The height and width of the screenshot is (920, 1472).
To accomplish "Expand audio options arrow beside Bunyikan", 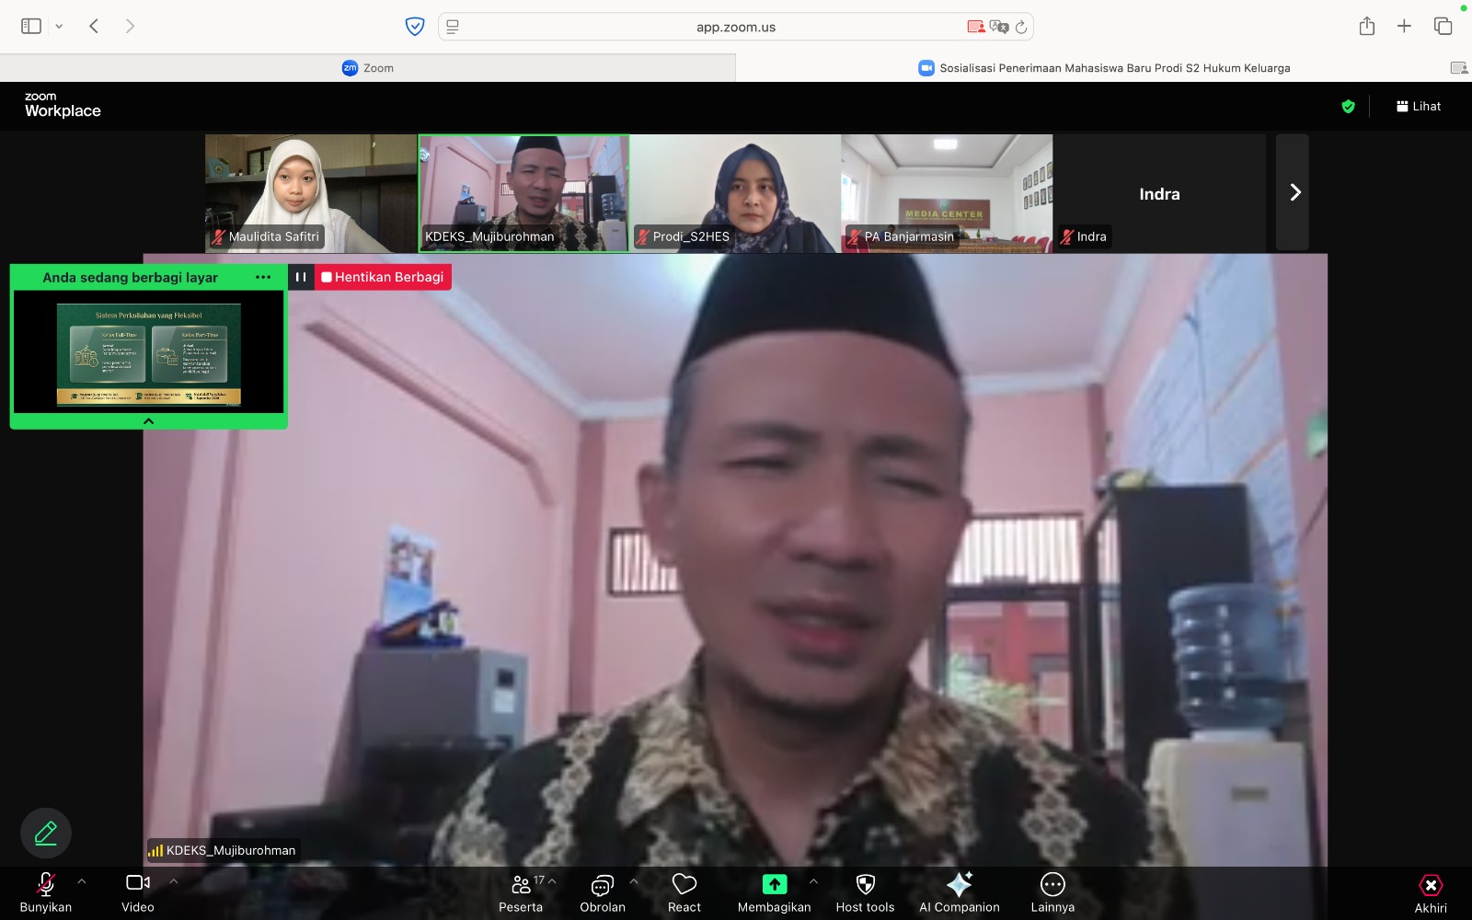I will (82, 881).
